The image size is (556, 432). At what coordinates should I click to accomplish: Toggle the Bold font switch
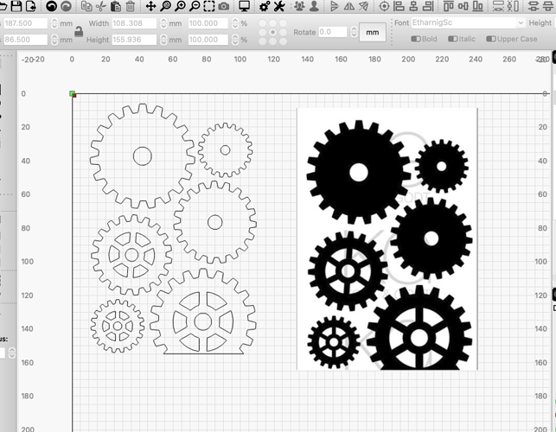(416, 39)
